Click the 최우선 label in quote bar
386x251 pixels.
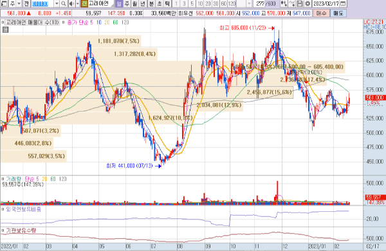[185, 13]
